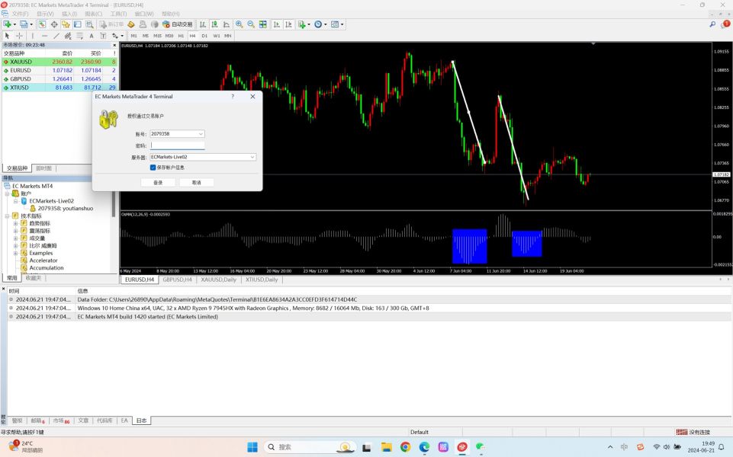
Task: Toggle the 自动交易 AutoTrading button
Action: coord(178,24)
